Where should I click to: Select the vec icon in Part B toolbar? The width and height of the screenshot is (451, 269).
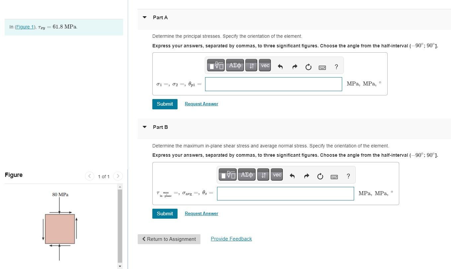point(276,175)
